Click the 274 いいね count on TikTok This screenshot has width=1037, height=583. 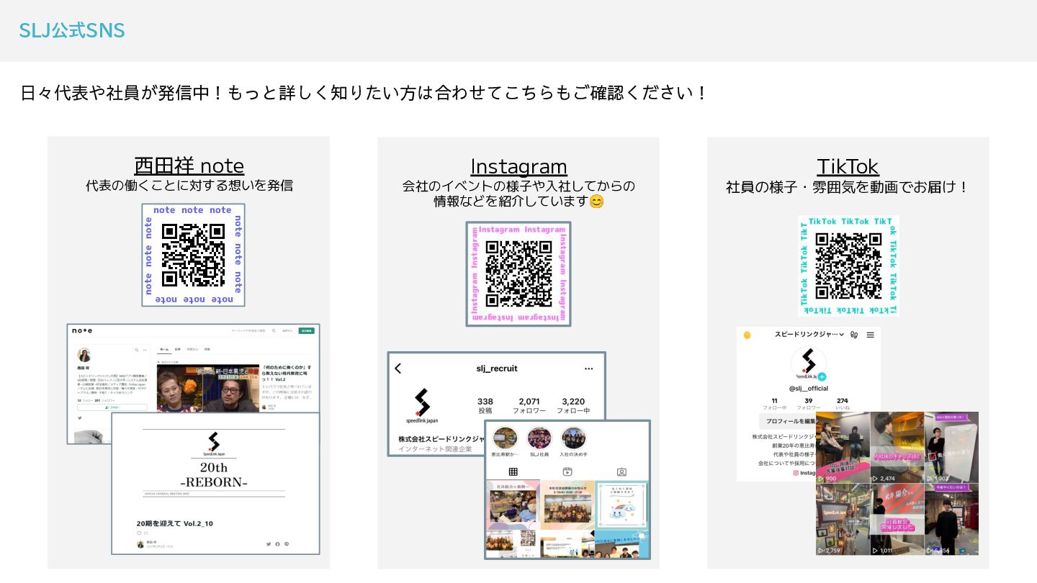point(843,404)
